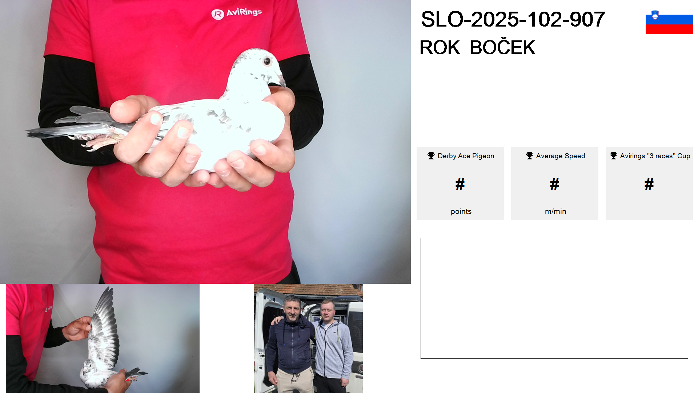Click the Average Speed rank hash

[555, 184]
